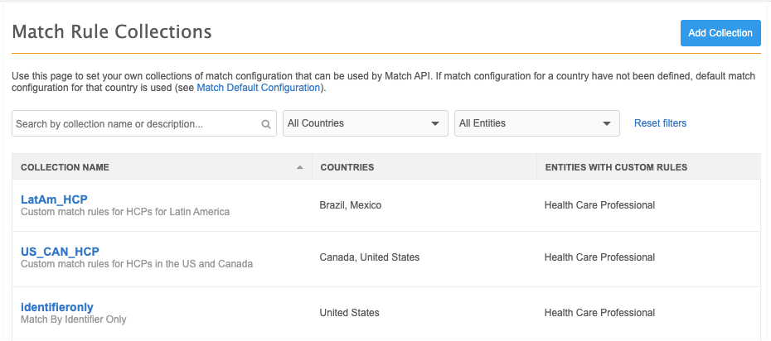Sort by the Countries column header
This screenshot has width=771, height=341.
point(347,167)
